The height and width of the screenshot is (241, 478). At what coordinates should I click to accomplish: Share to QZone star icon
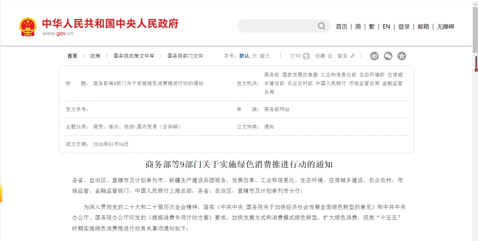pyautogui.click(x=401, y=56)
